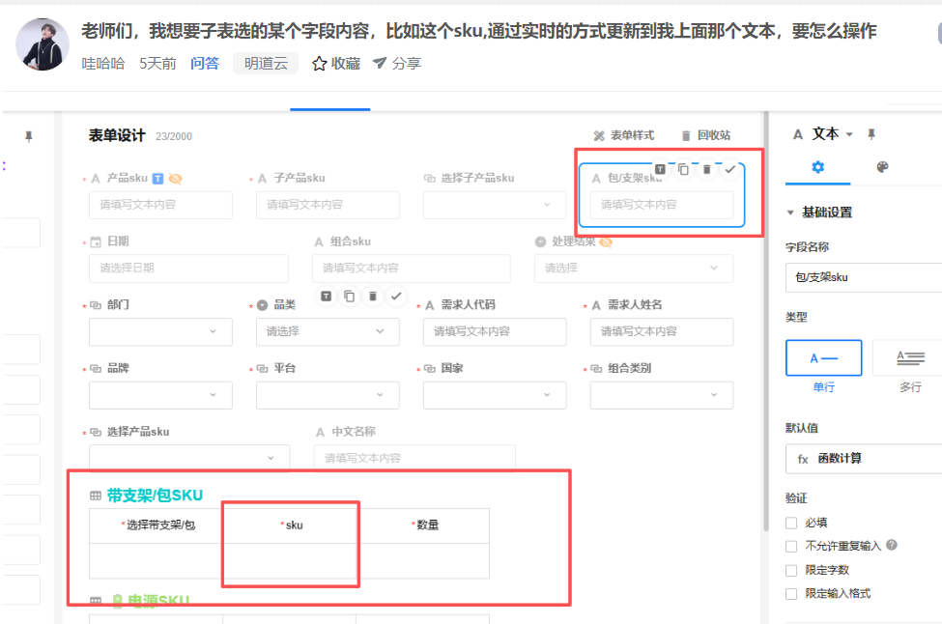
Task: Enable the 必填 checkbox
Action: coord(791,523)
